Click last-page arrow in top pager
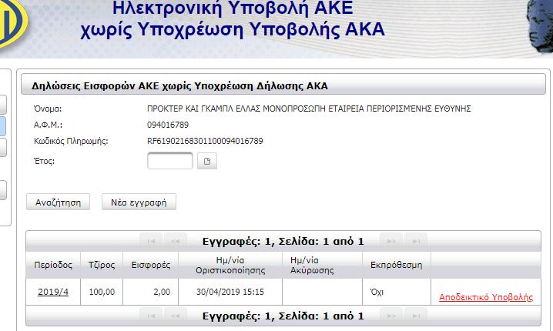The image size is (553, 331). 416,241
